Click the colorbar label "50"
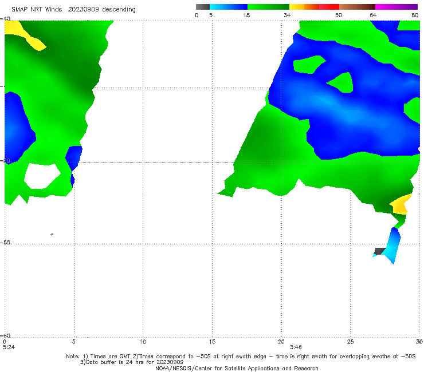 pyautogui.click(x=339, y=15)
